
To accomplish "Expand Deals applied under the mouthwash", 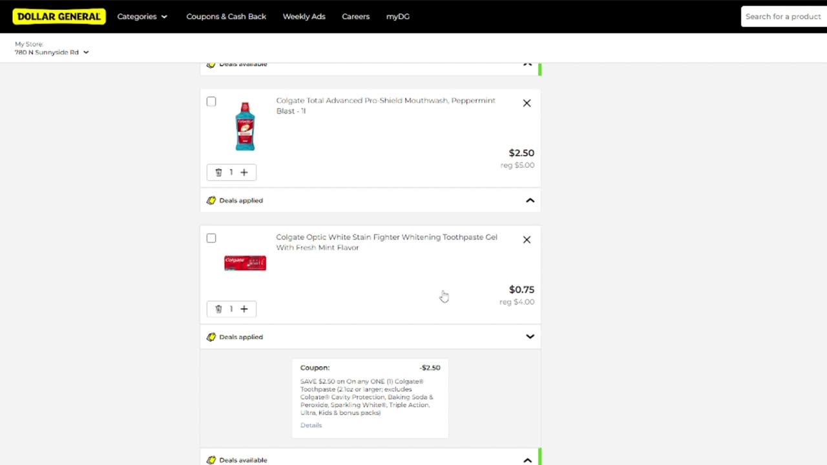I will click(370, 200).
